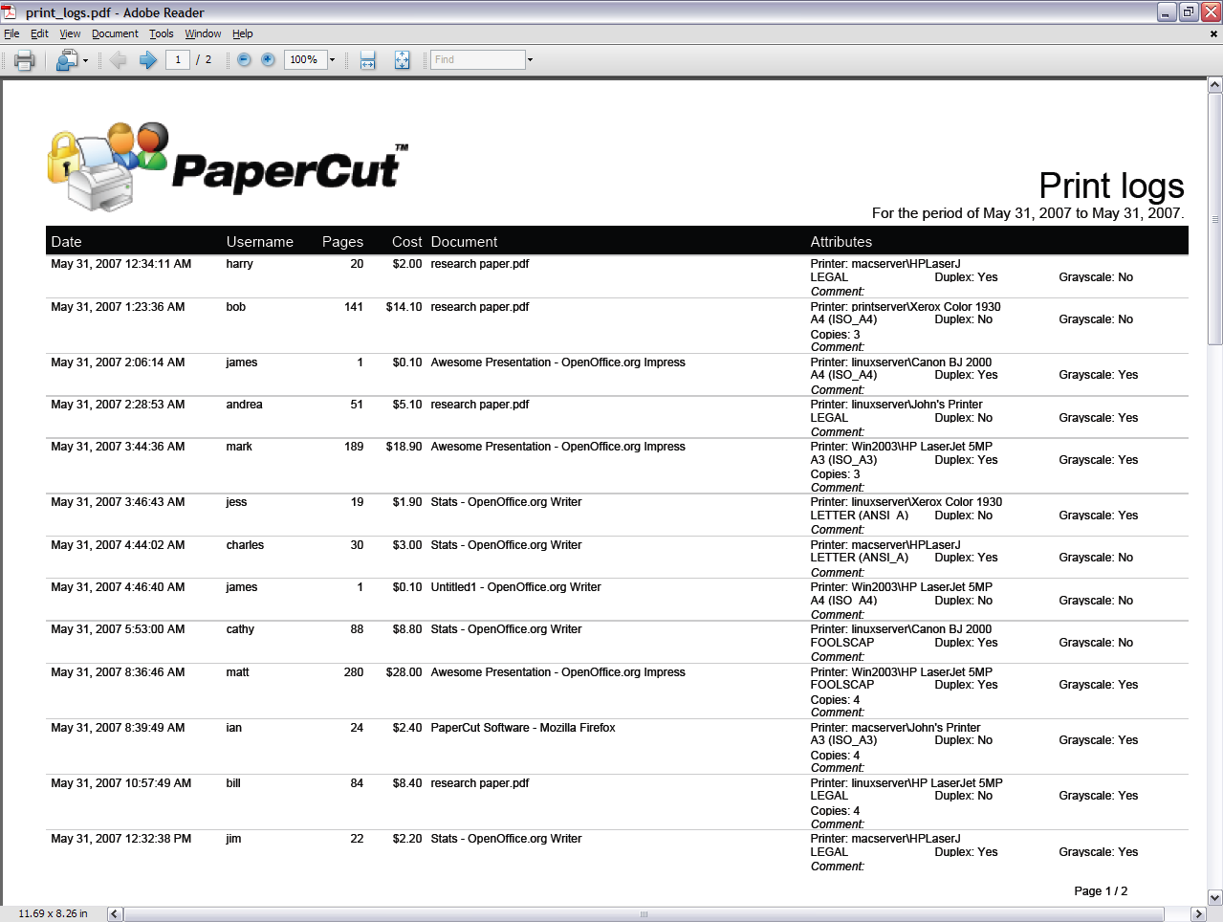
Task: Click the fit full page icon
Action: pyautogui.click(x=403, y=60)
